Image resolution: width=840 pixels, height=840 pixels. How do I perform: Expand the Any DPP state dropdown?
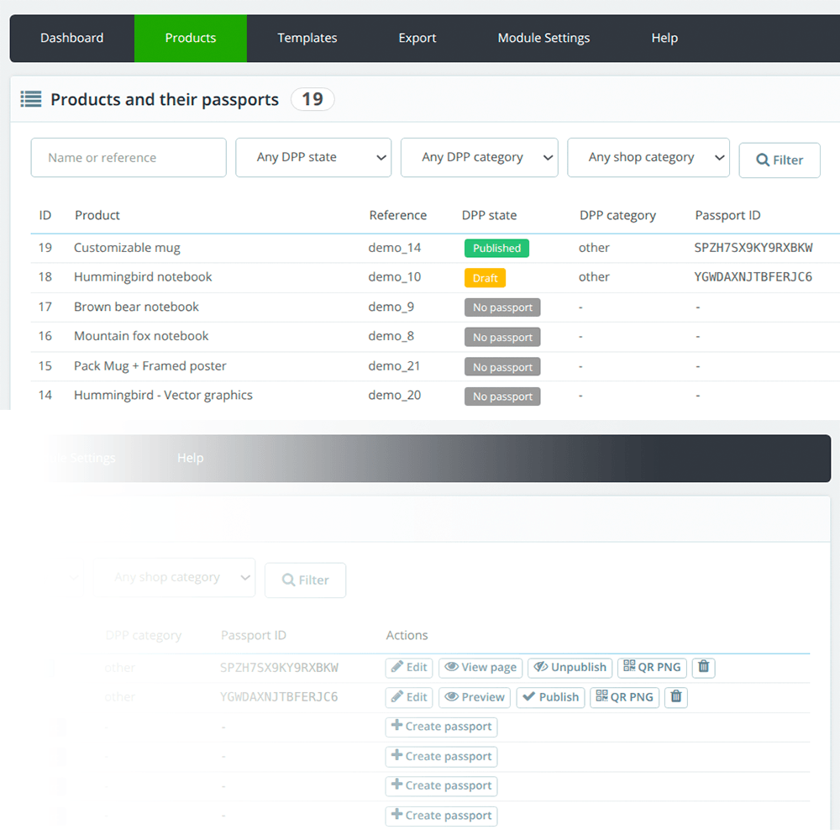coord(313,158)
